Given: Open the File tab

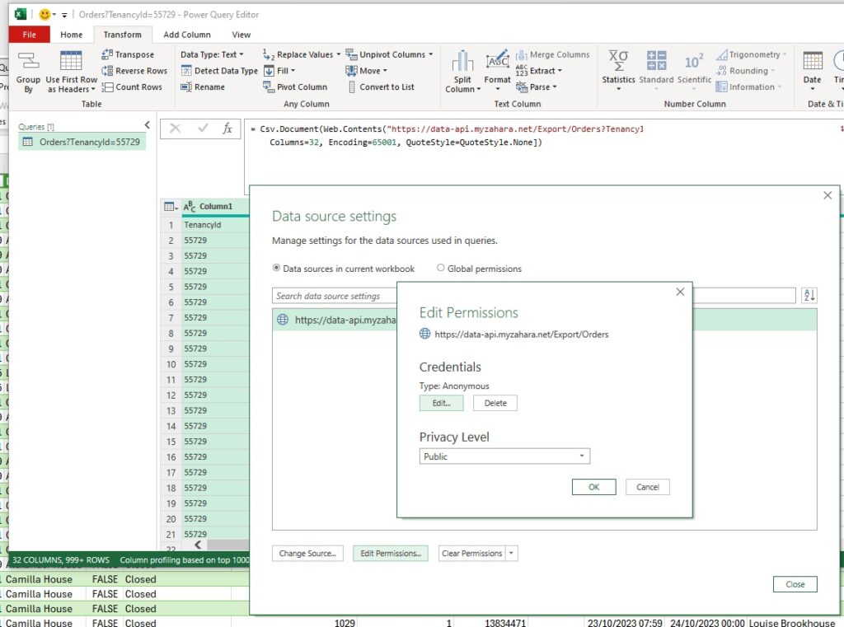Looking at the screenshot, I should click(x=30, y=35).
